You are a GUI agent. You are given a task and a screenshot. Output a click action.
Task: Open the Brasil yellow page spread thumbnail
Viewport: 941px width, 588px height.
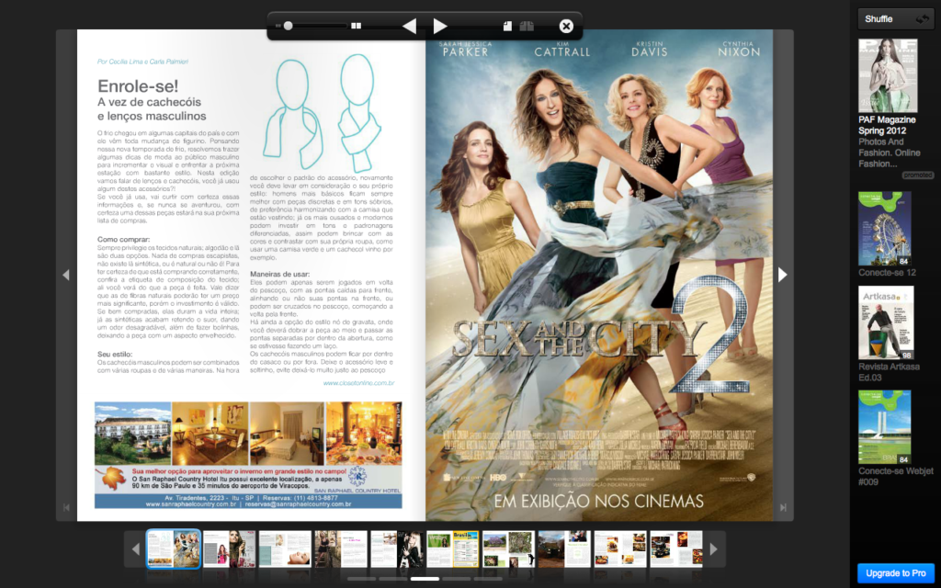click(x=452, y=548)
